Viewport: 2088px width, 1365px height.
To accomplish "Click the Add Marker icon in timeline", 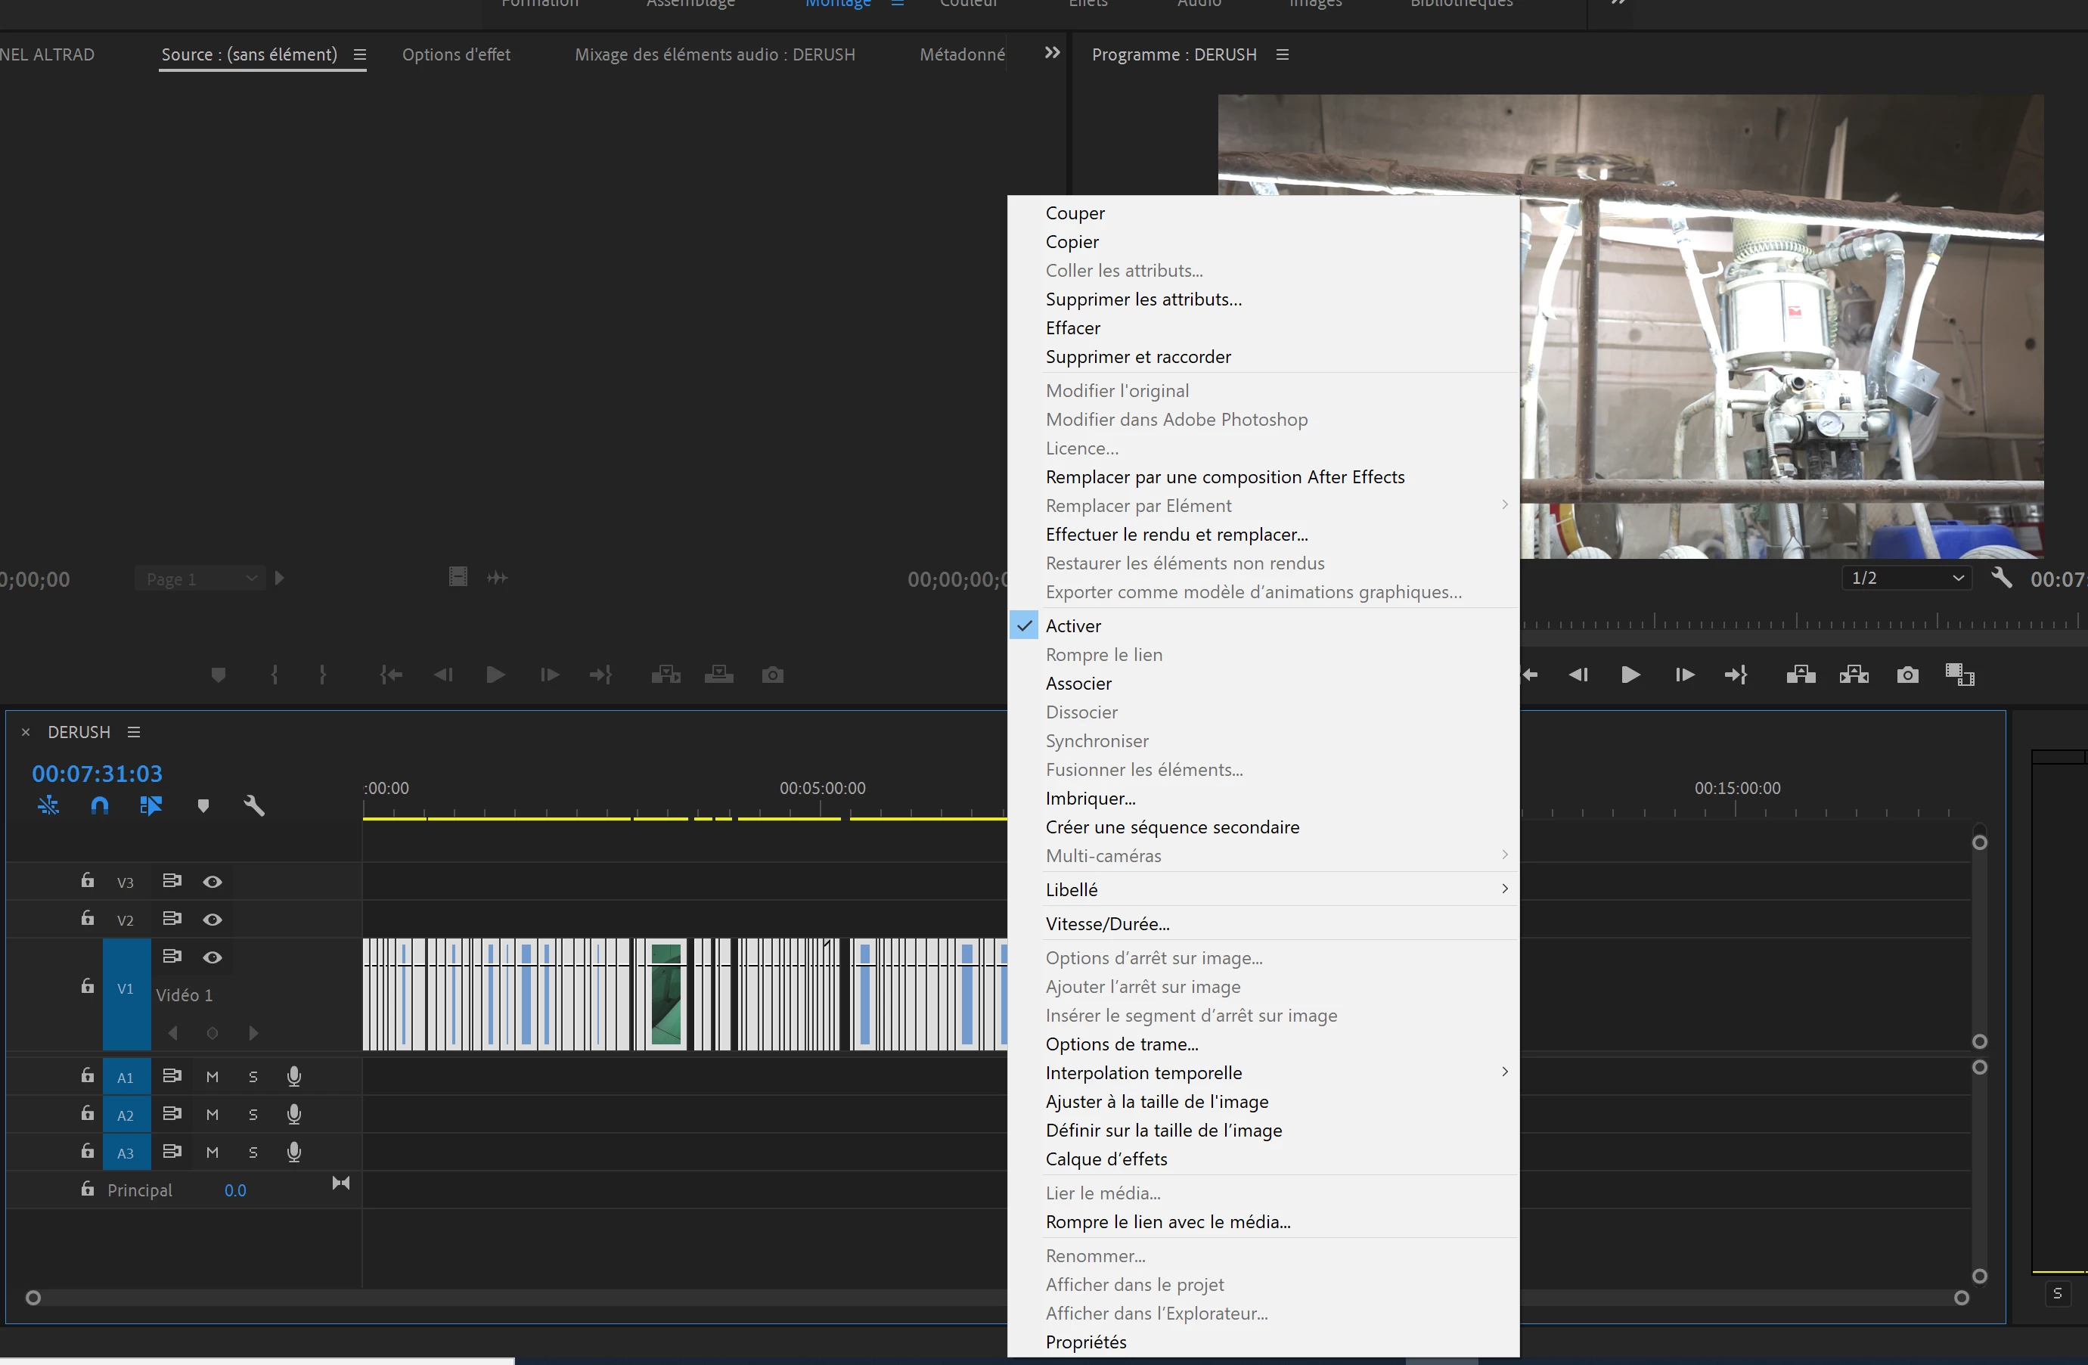I will click(x=203, y=805).
